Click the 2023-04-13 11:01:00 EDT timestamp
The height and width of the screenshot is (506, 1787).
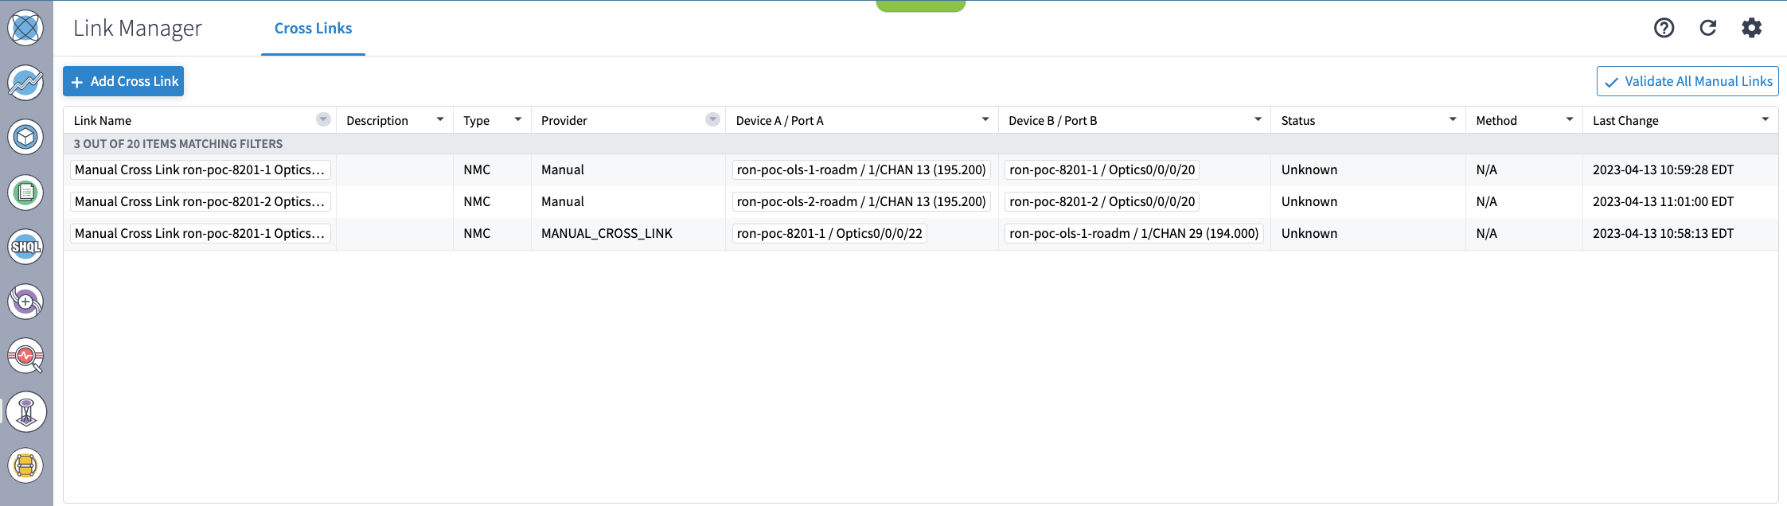[x=1663, y=201]
